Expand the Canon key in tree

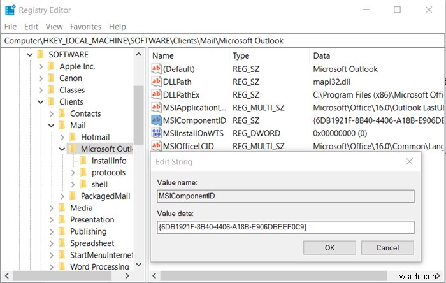[41, 78]
